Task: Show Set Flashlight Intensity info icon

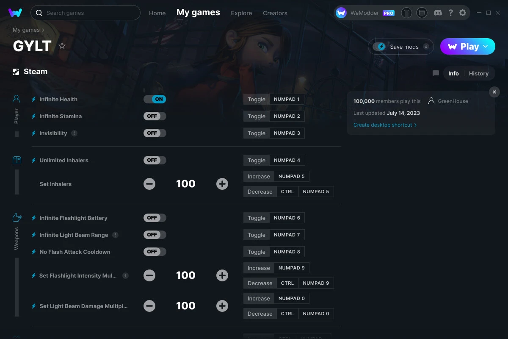Action: pyautogui.click(x=125, y=275)
